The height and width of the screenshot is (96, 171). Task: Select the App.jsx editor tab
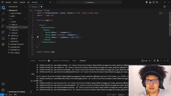(36, 7)
